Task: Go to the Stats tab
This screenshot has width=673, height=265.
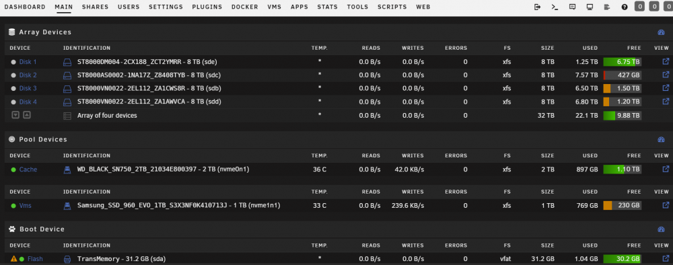Action: pos(328,7)
